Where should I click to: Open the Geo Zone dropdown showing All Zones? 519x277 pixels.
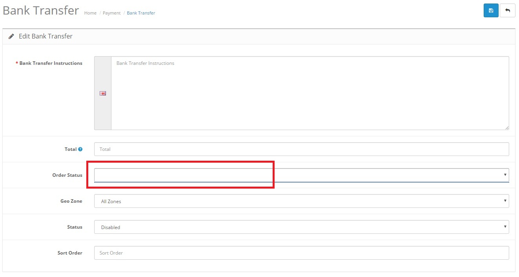pos(302,201)
